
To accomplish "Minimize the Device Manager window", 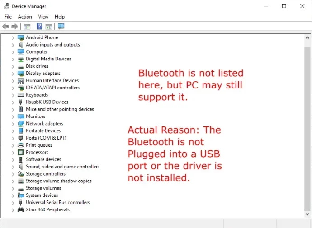I will click(x=266, y=6).
